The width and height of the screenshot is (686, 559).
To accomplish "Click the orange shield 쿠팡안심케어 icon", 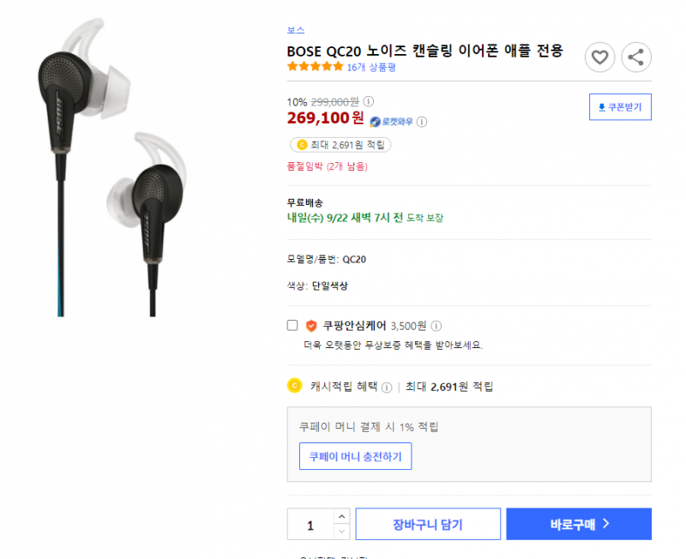I will coord(311,326).
